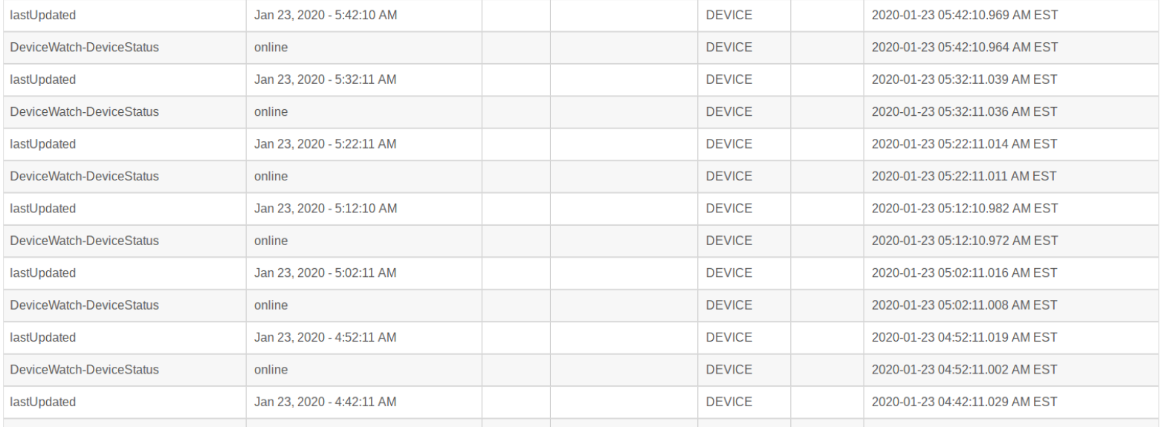The height and width of the screenshot is (427, 1164).
Task: Select the cell 2020-01-23 05:12:10.972 AM EST
Action: [964, 241]
